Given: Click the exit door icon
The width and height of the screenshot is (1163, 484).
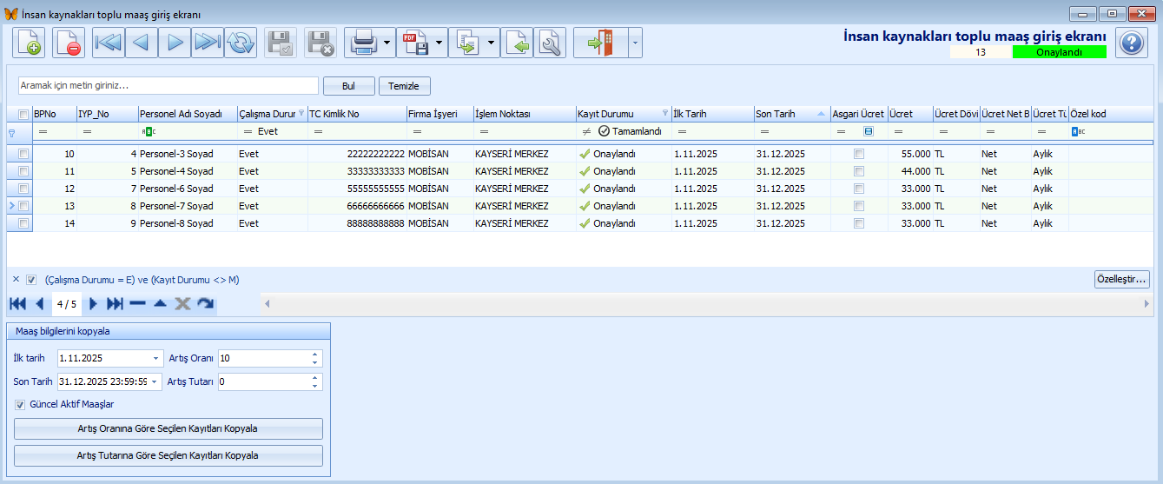Looking at the screenshot, I should [x=600, y=43].
